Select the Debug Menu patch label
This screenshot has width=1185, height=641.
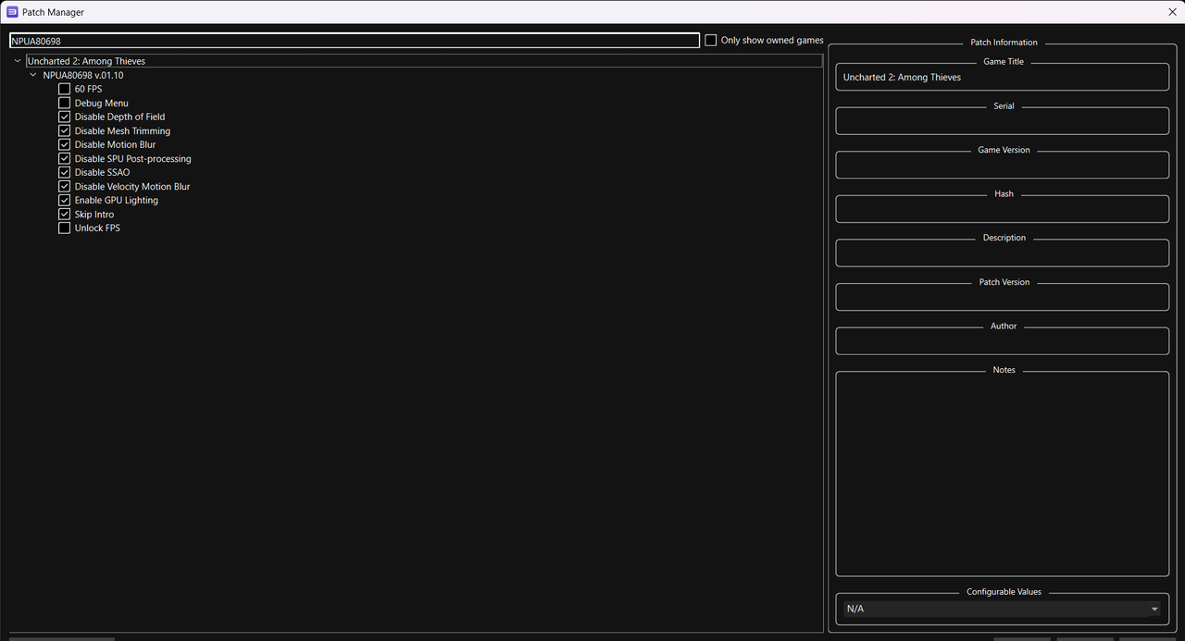pos(102,103)
